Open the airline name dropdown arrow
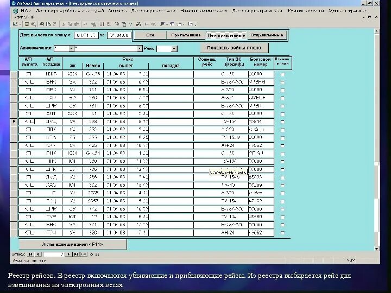391x293 pixels. click(140, 48)
